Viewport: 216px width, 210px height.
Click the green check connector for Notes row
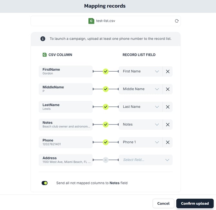click(x=105, y=125)
